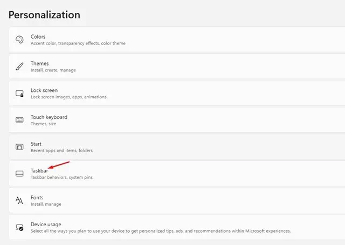Open the Colors settings
345x245 pixels.
coord(177,40)
